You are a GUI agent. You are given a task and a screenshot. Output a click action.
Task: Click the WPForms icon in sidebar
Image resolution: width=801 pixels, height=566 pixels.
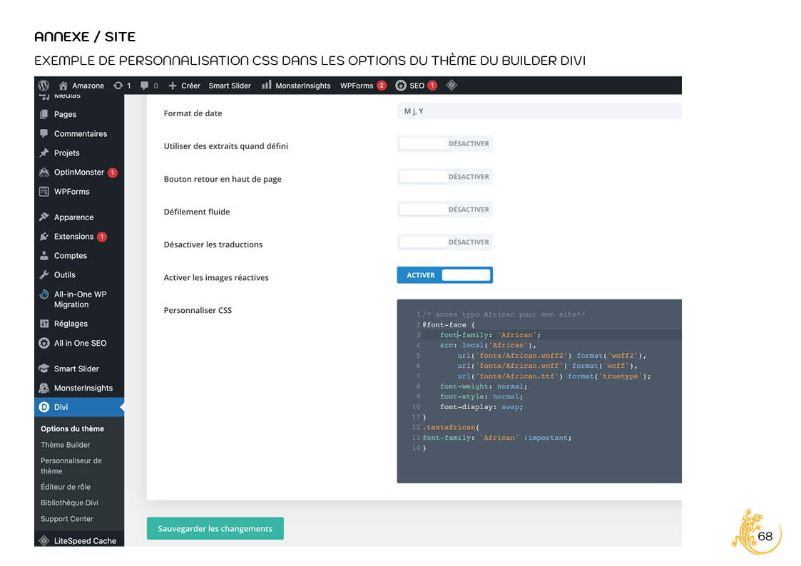pyautogui.click(x=44, y=191)
